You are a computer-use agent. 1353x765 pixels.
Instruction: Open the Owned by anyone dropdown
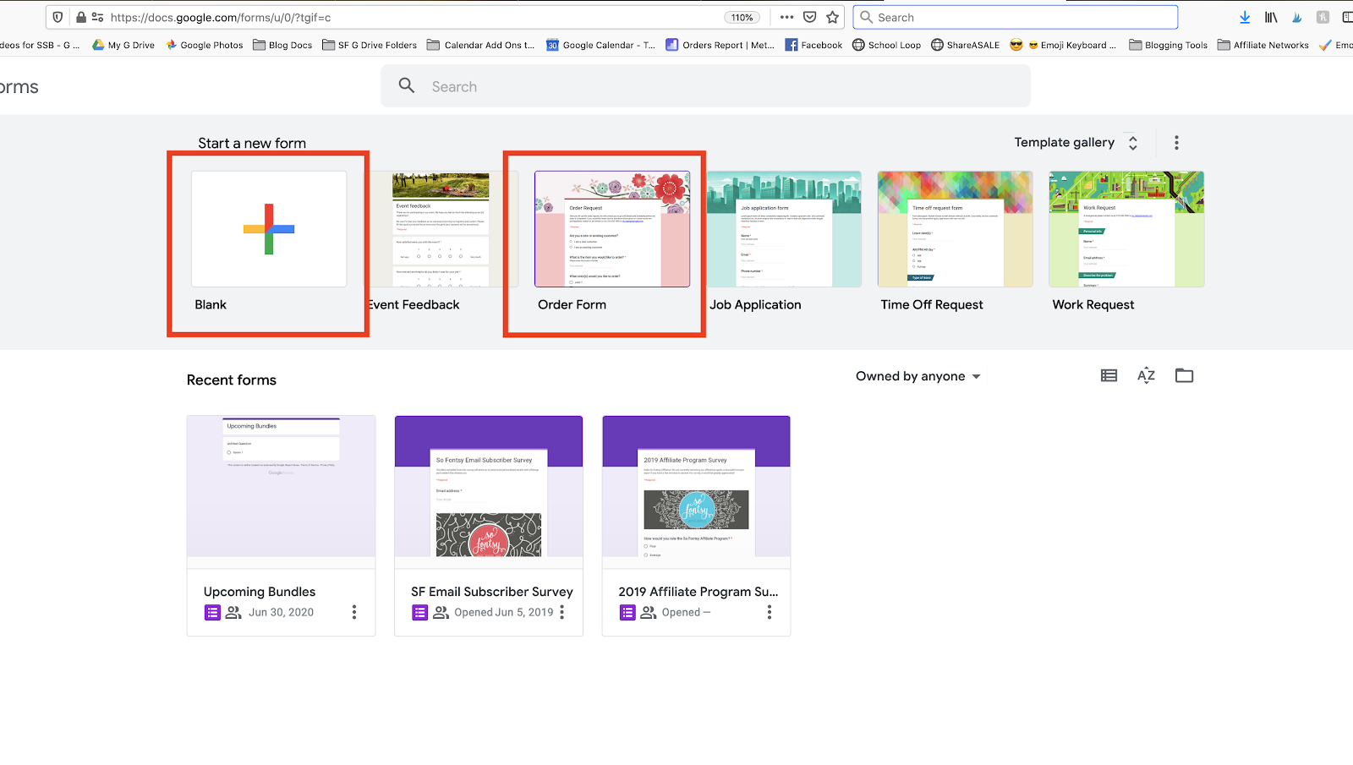pyautogui.click(x=918, y=376)
